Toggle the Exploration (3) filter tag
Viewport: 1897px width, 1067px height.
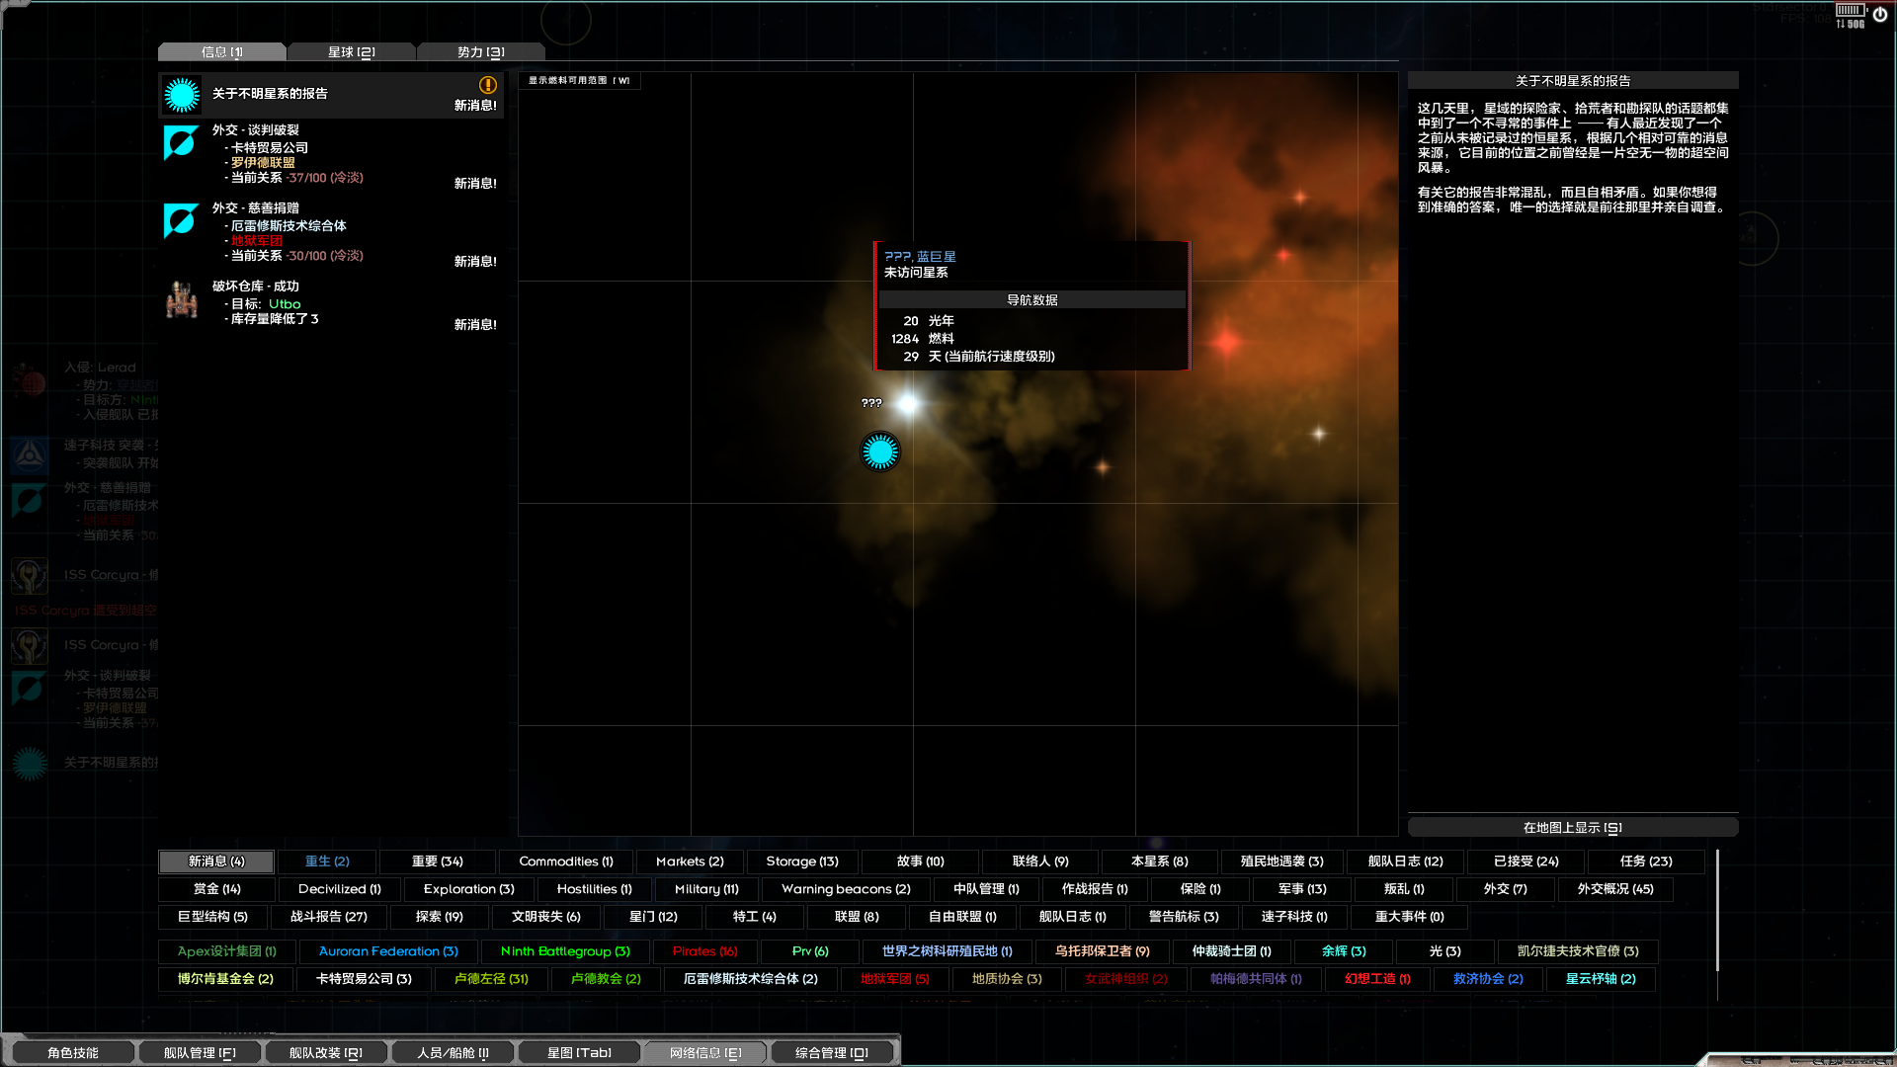tap(468, 889)
